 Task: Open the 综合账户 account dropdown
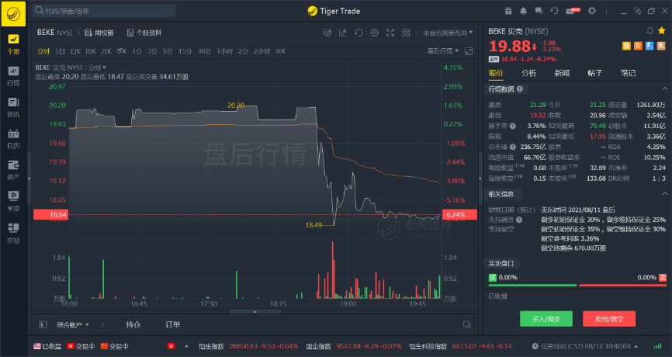(x=73, y=325)
